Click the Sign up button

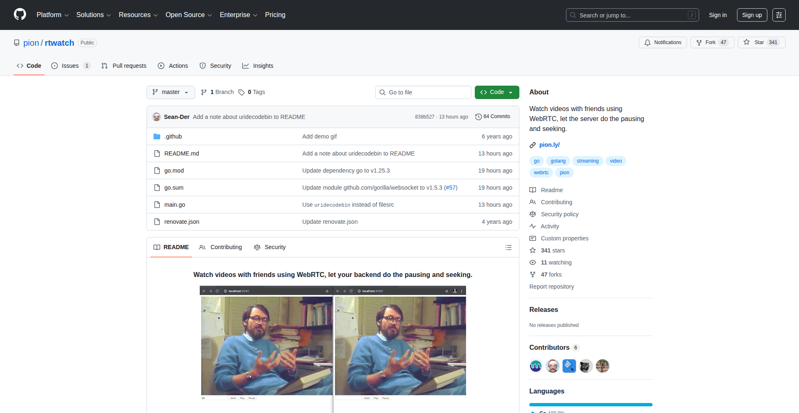click(752, 15)
